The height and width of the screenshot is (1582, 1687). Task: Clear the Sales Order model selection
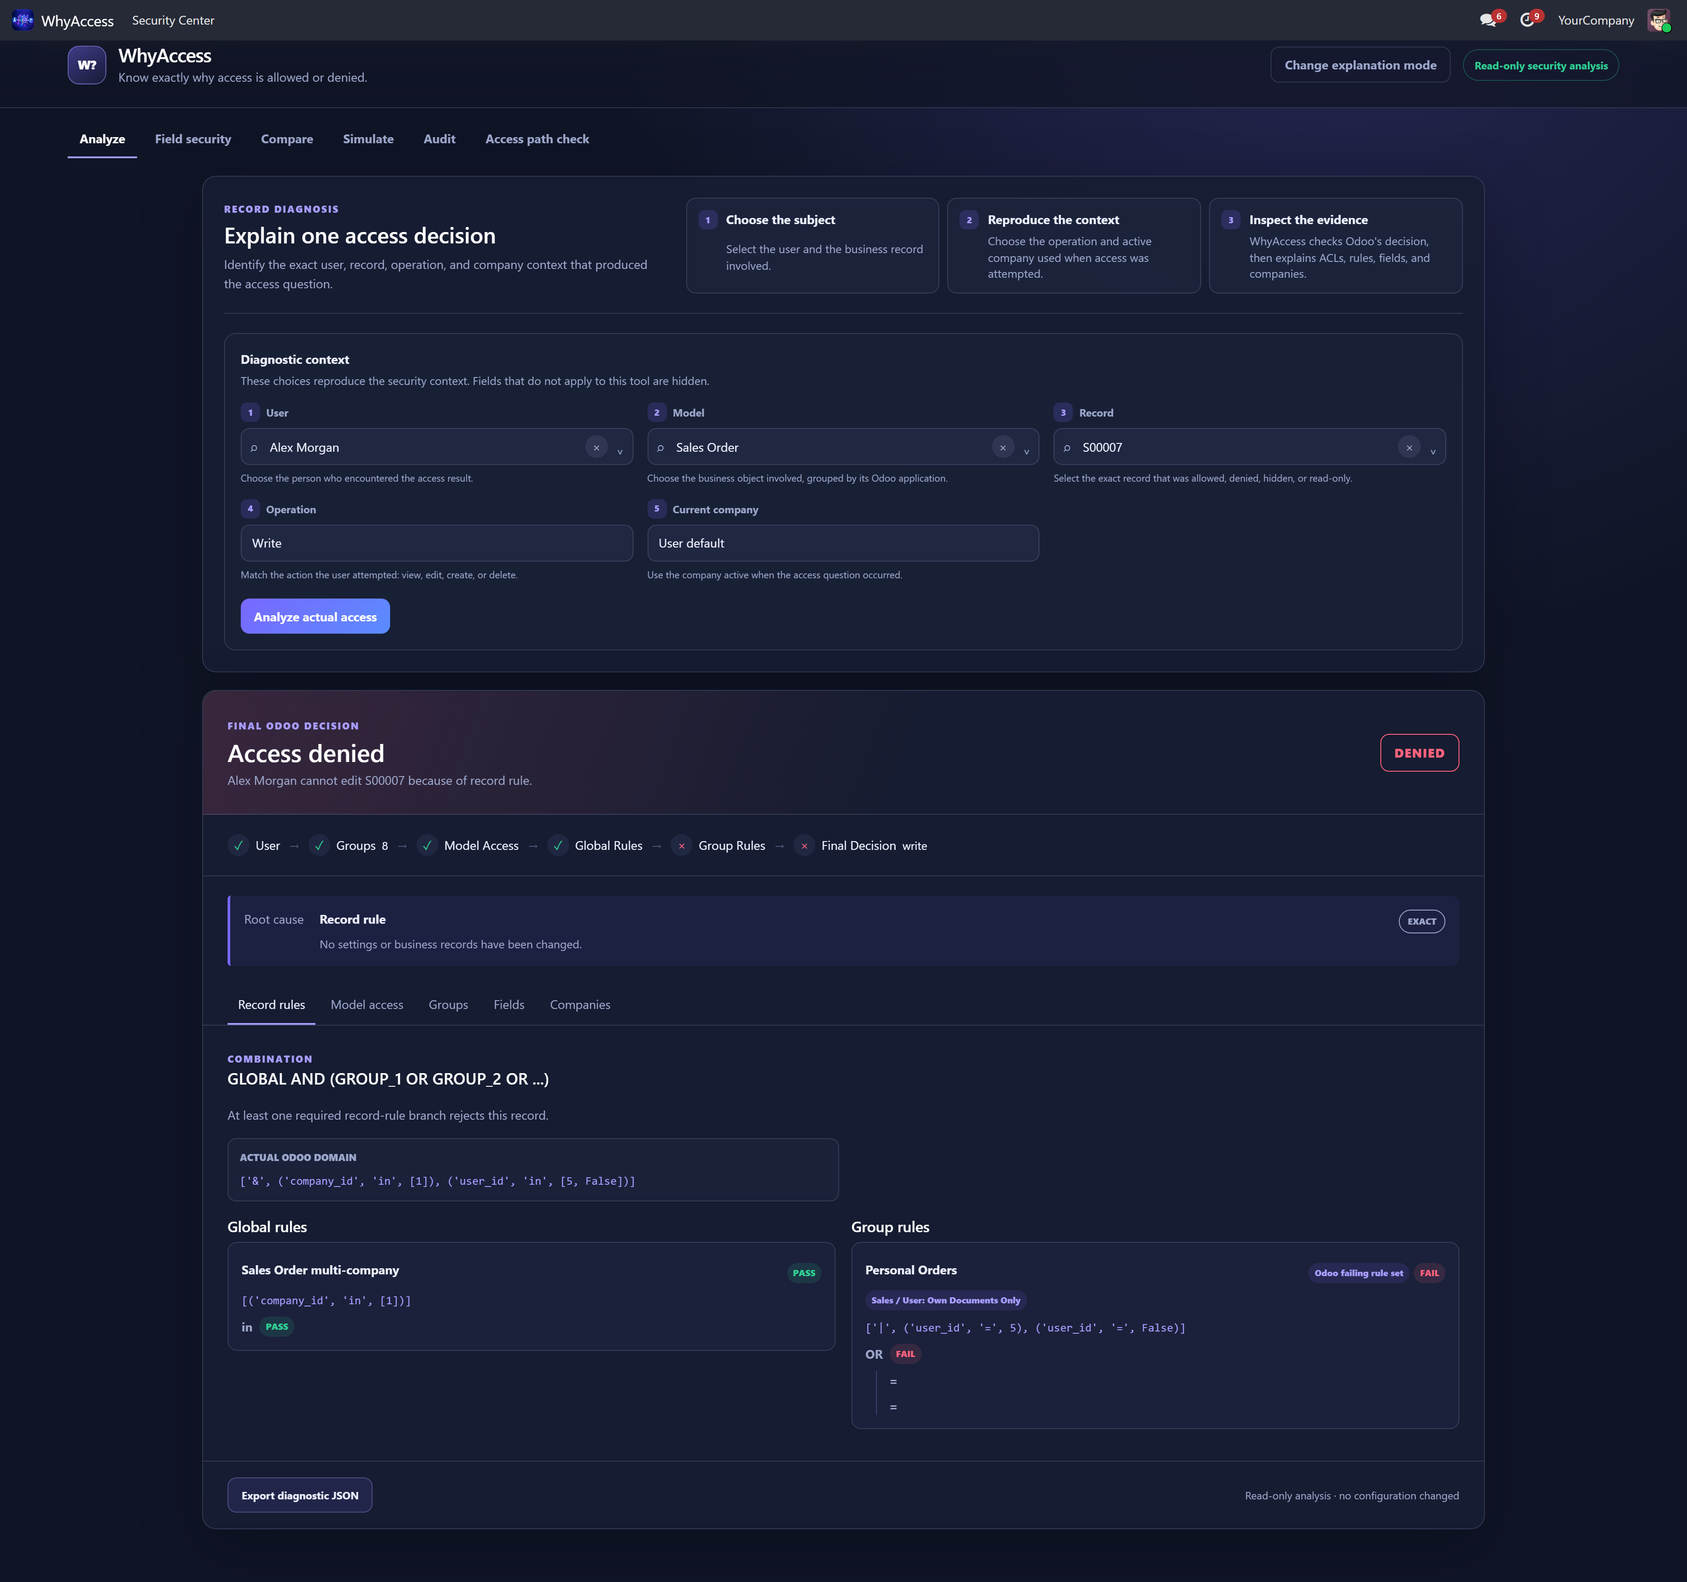click(1003, 447)
